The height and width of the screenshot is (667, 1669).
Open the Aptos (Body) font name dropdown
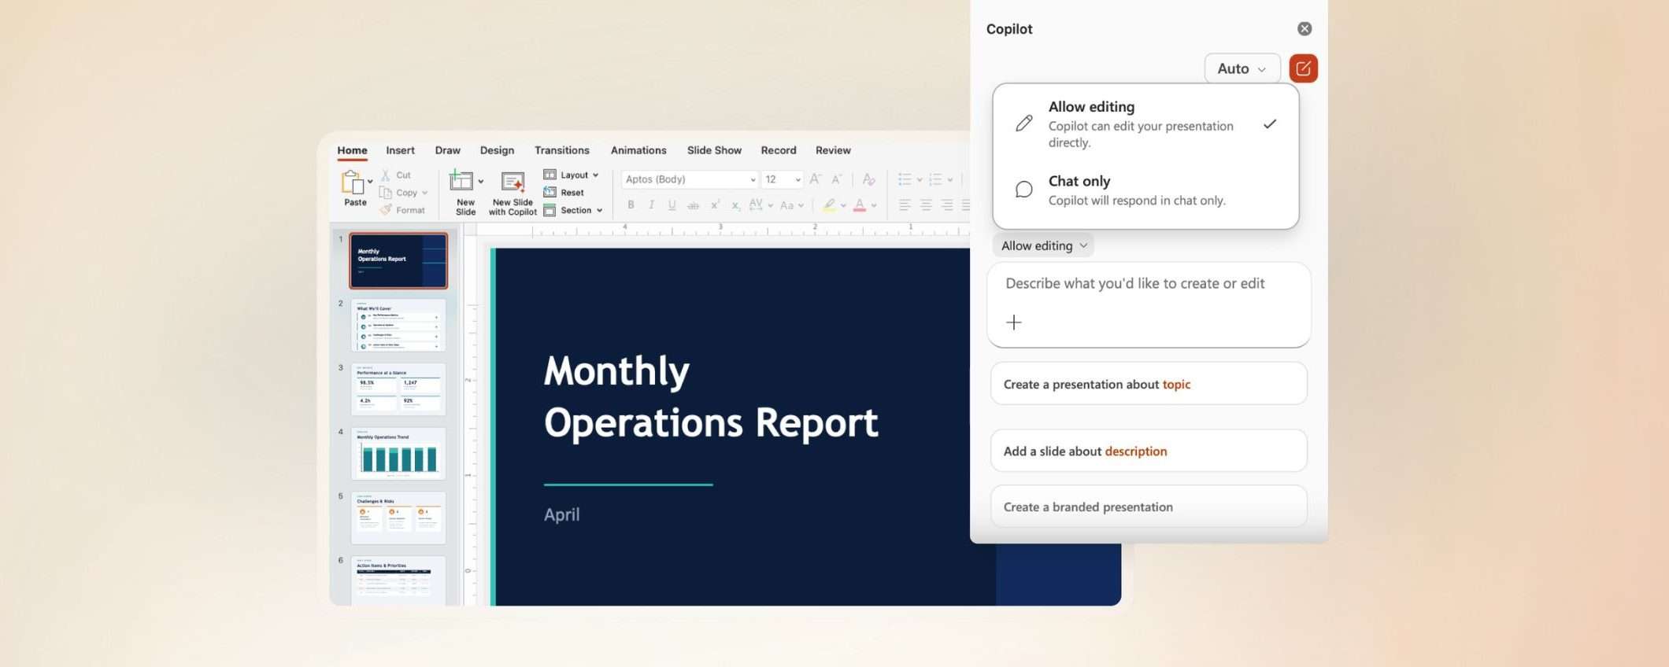689,179
